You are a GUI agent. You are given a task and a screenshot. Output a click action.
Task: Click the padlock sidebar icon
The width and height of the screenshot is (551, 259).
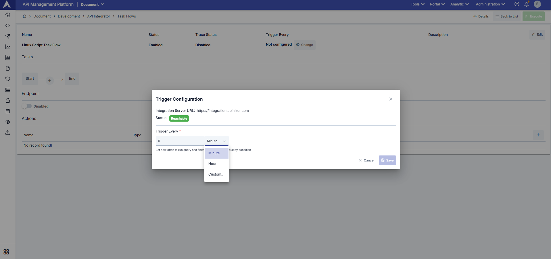[8, 100]
